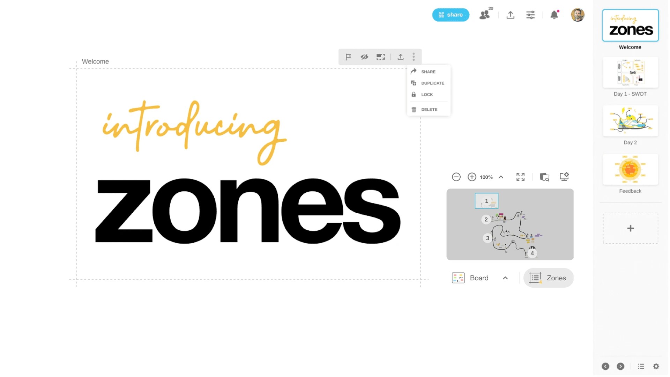Screen dimensions: 670x377
Task: Toggle the Zones panel button
Action: click(x=548, y=278)
